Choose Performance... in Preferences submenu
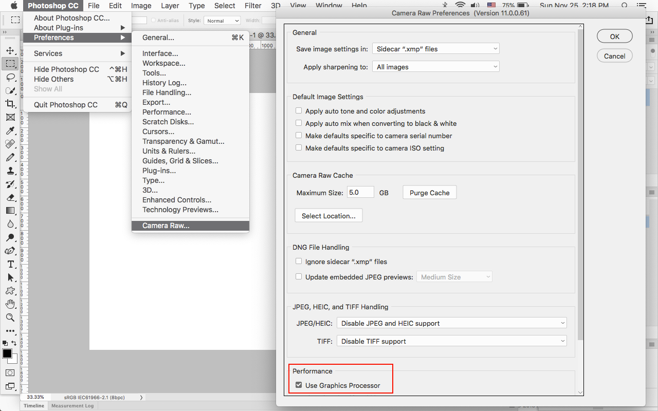Image resolution: width=658 pixels, height=411 pixels. 190,112
